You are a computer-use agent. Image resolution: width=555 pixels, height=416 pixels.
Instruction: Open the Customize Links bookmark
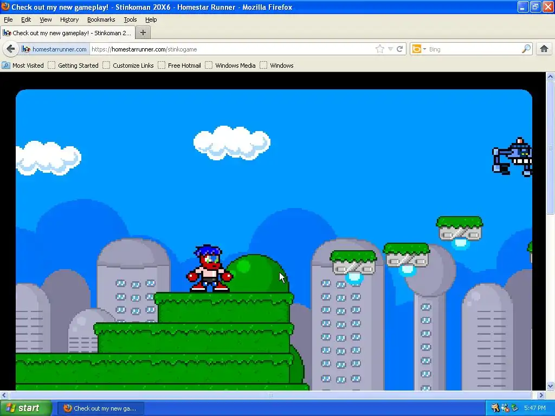point(128,66)
